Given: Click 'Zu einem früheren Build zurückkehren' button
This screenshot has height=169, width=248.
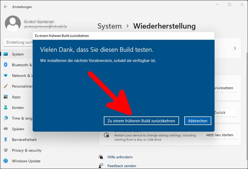Looking at the screenshot, I should [x=141, y=121].
